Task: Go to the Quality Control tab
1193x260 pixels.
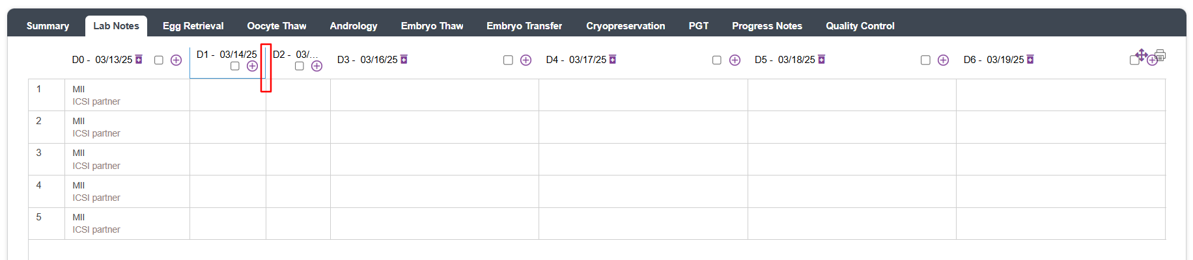Action: tap(860, 26)
